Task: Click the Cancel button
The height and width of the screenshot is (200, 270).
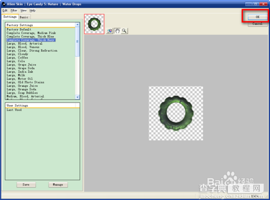Action: (258, 24)
